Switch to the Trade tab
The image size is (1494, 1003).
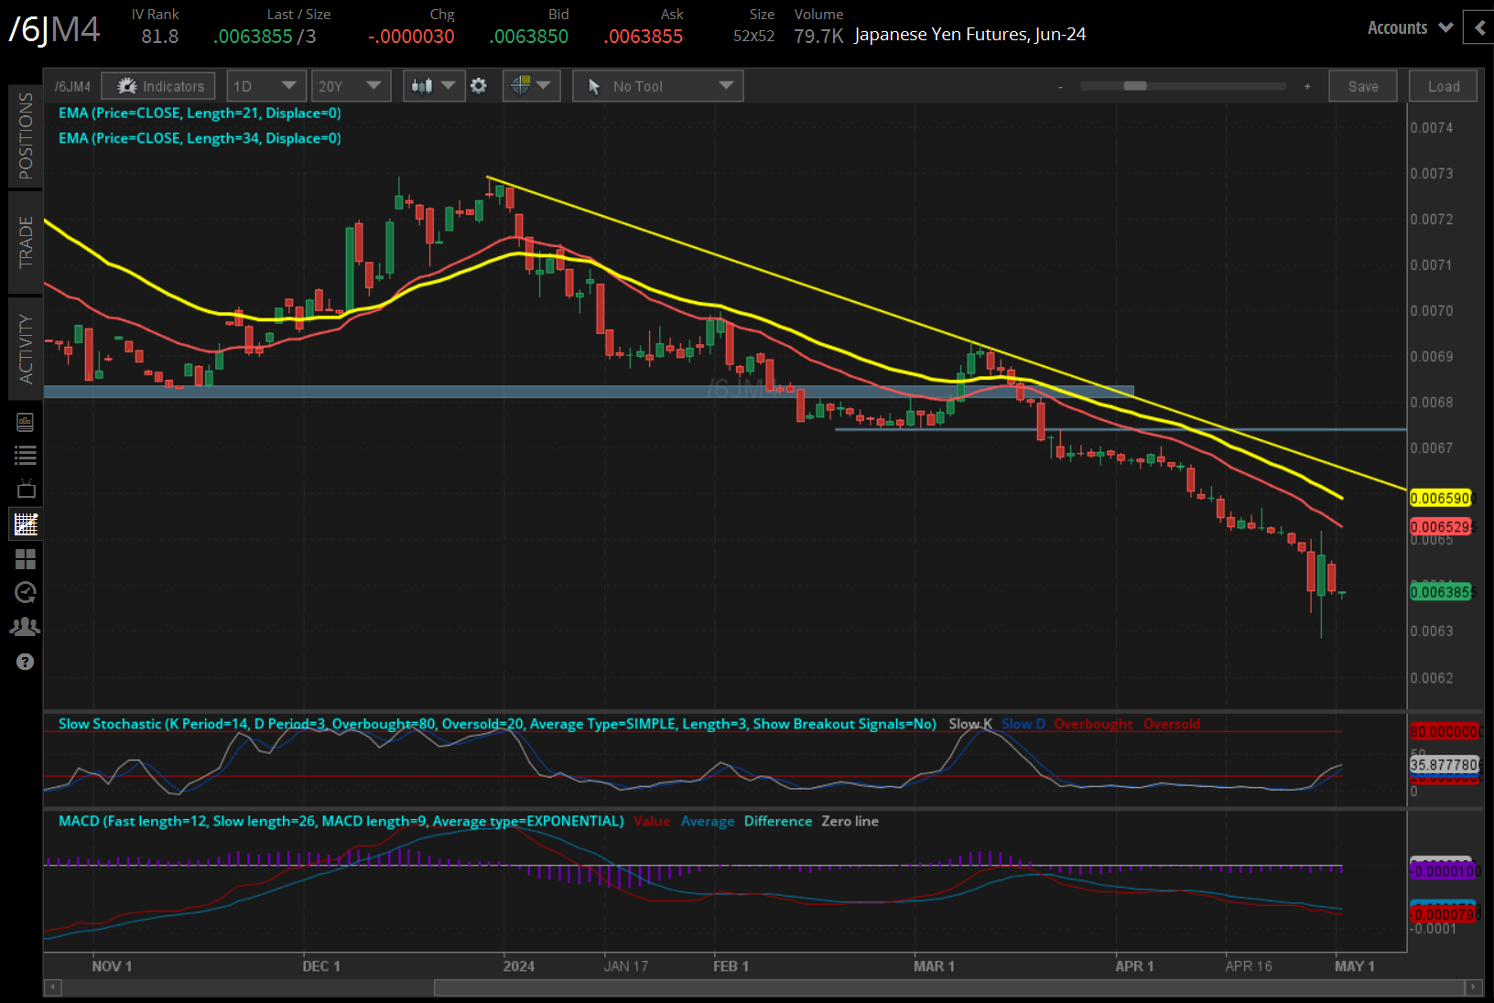[x=26, y=242]
